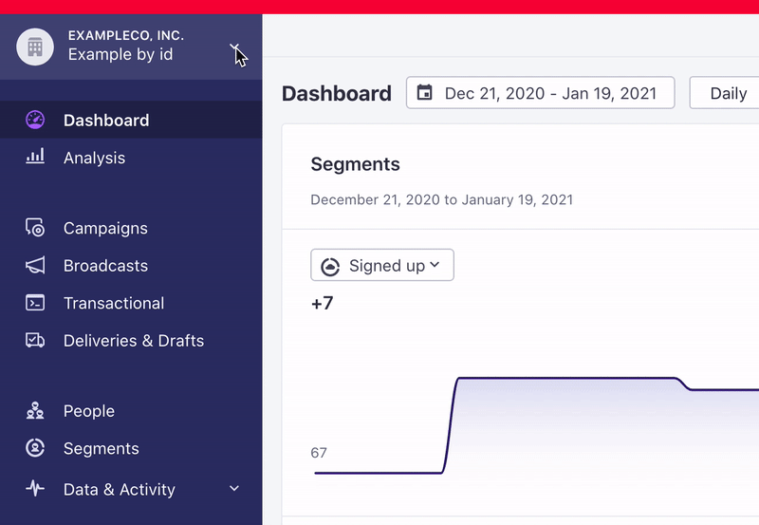This screenshot has width=759, height=525.
Task: Click the Data & Activity pulse icon
Action: pos(35,489)
